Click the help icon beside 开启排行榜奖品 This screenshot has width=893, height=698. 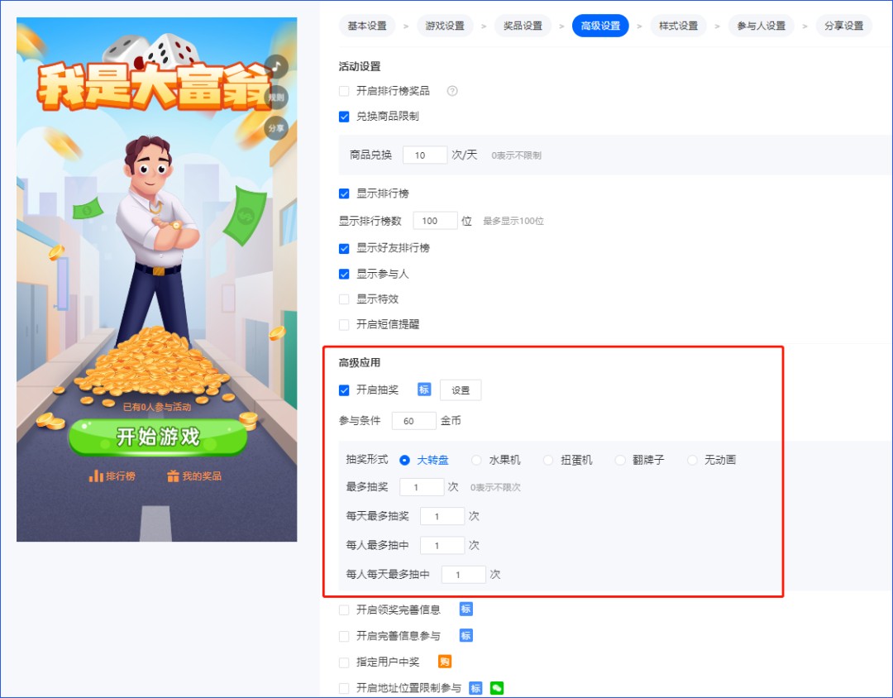(x=452, y=91)
